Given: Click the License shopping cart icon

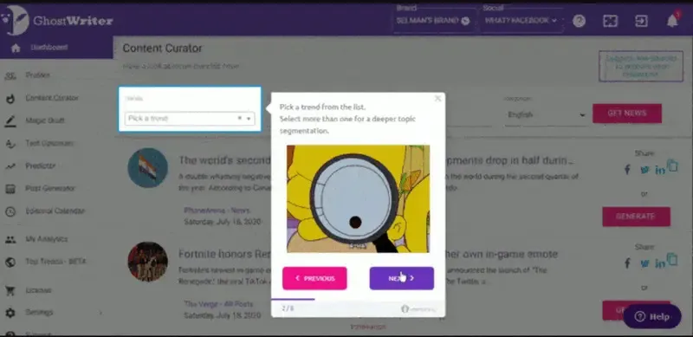Looking at the screenshot, I should (x=10, y=291).
